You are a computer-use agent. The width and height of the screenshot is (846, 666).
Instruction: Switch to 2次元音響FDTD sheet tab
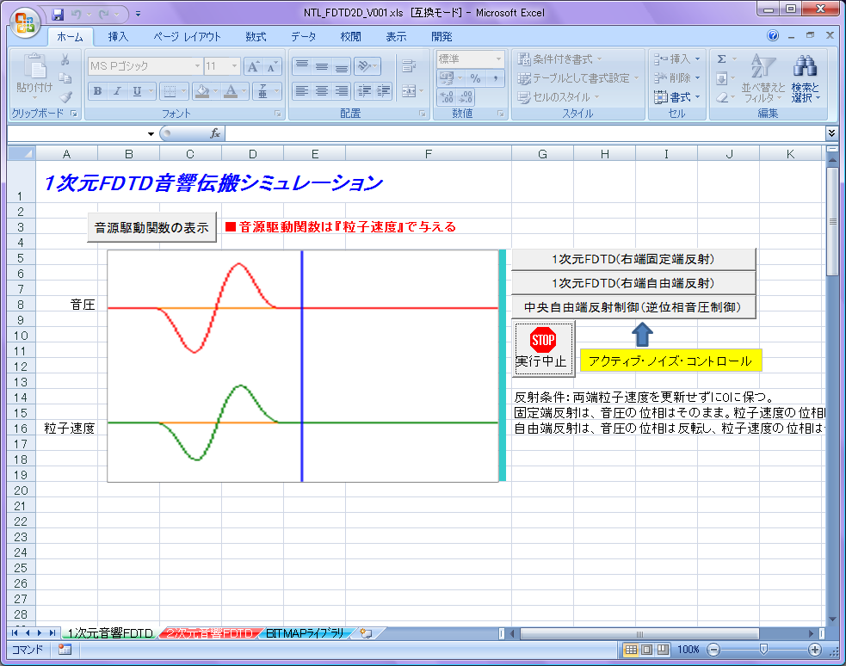(x=209, y=633)
